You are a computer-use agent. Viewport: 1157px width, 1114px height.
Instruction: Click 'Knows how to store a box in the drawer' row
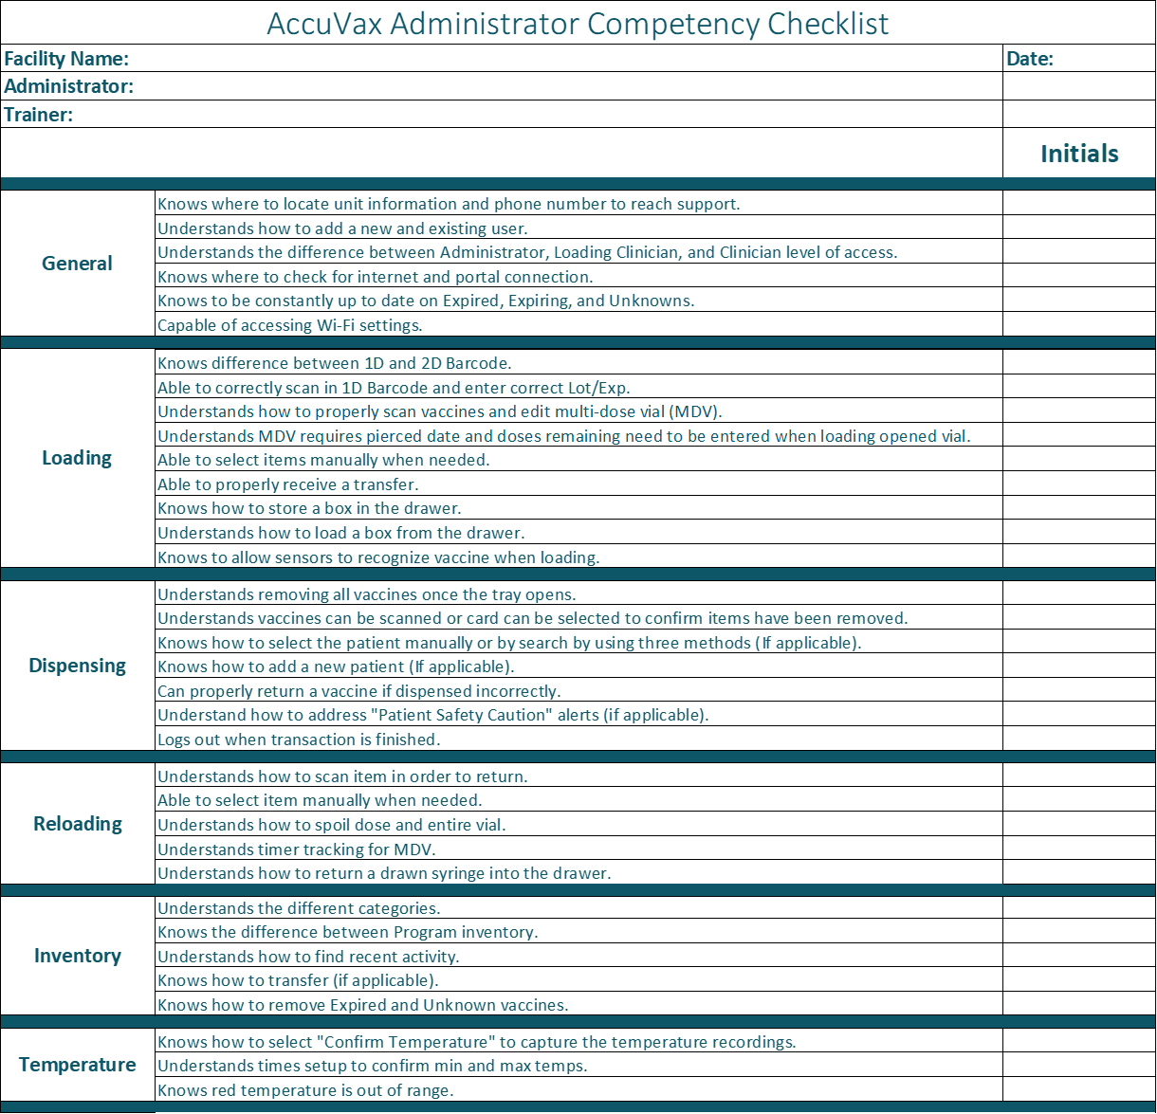(578, 507)
